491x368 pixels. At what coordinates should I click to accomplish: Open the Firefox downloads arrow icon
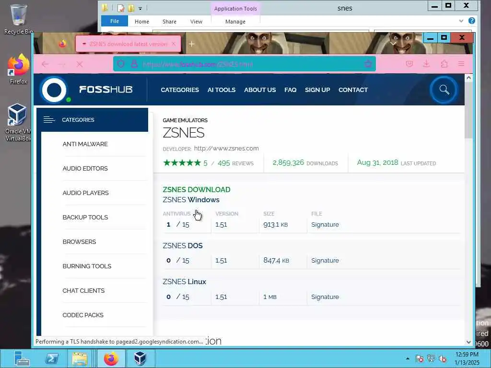click(x=426, y=64)
